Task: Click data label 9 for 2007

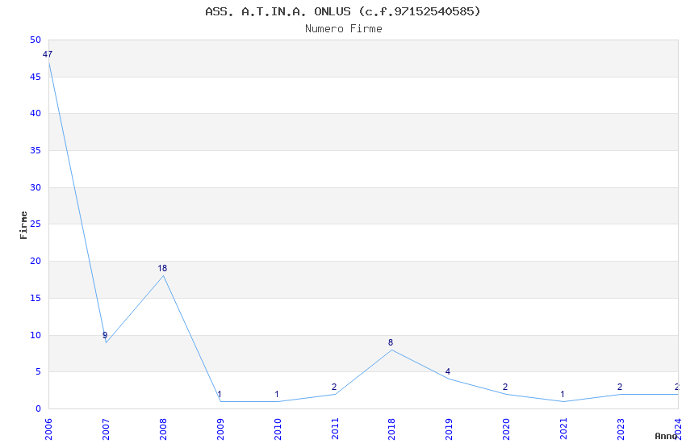Action: pos(105,335)
